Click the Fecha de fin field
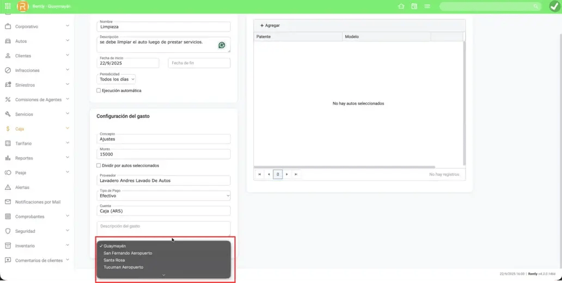Viewport: 562px width, 283px height. [199, 63]
